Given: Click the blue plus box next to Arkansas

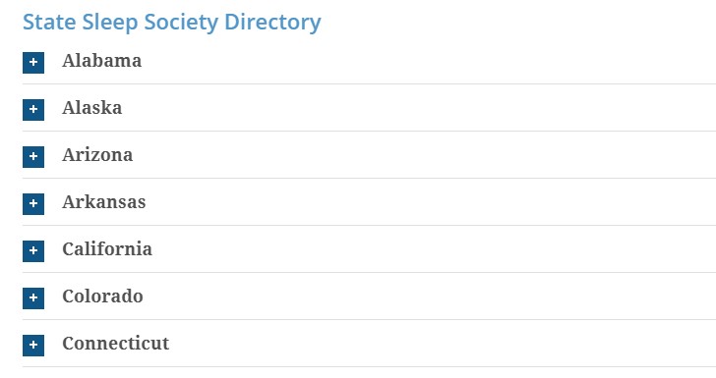Looking at the screenshot, I should pyautogui.click(x=33, y=204).
